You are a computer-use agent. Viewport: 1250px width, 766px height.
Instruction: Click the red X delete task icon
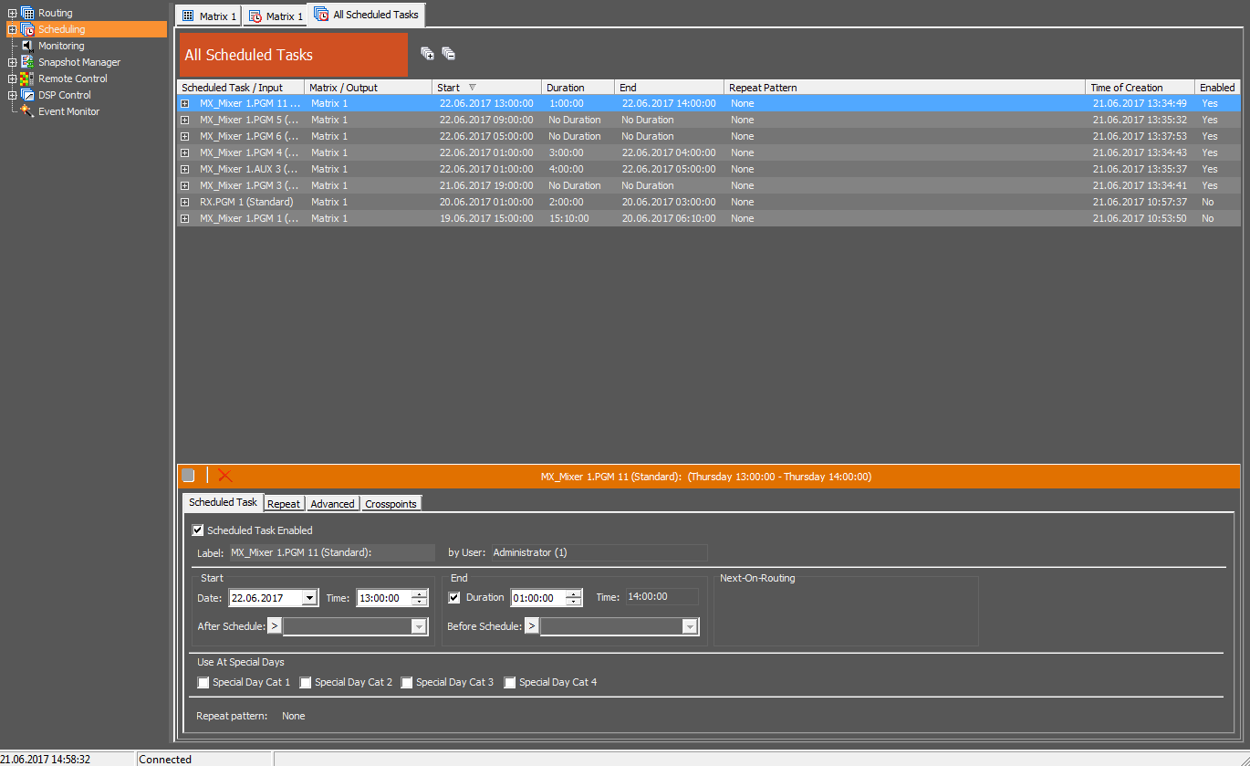[x=225, y=476]
